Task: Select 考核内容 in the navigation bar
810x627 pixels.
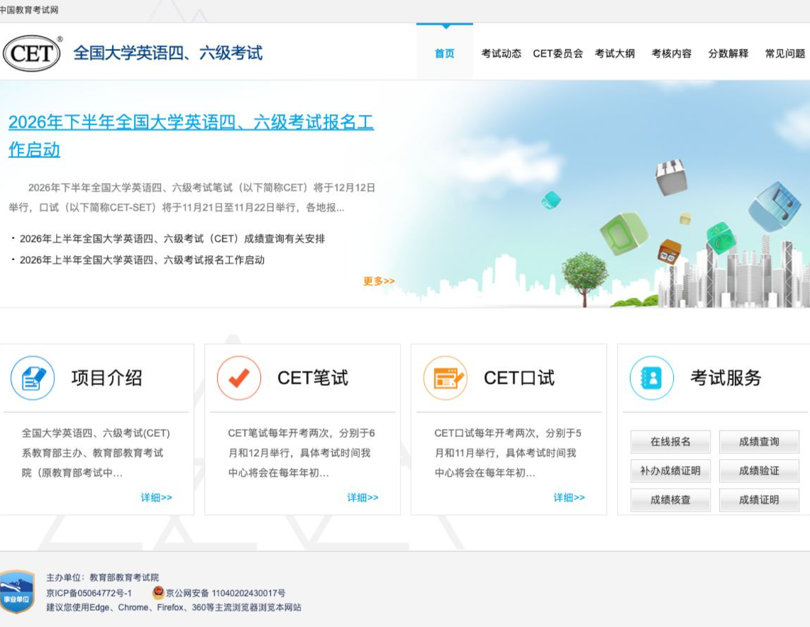Action: (672, 54)
